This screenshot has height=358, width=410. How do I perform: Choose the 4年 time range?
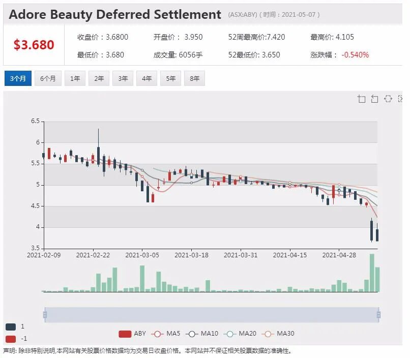click(x=147, y=78)
